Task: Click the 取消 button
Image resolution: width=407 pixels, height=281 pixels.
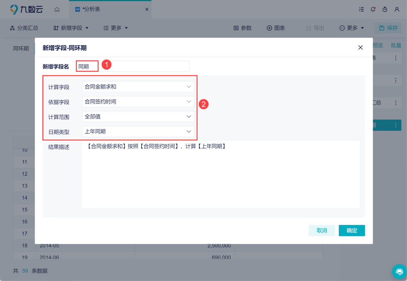Action: [322, 231]
